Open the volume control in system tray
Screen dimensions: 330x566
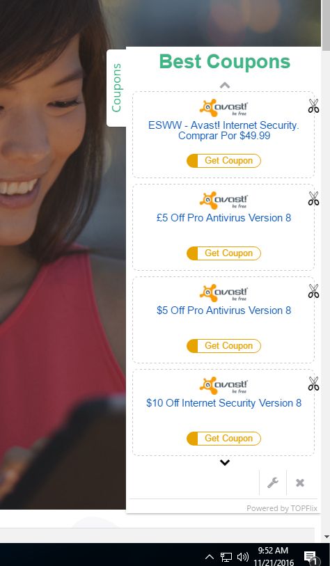[x=243, y=557]
